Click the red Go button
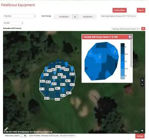The height and width of the screenshot is (140, 149). (x=143, y=29)
